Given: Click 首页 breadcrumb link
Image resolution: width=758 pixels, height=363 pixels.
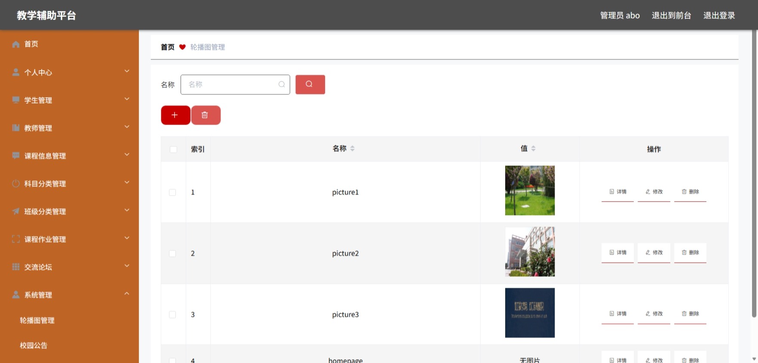Looking at the screenshot, I should pyautogui.click(x=168, y=47).
